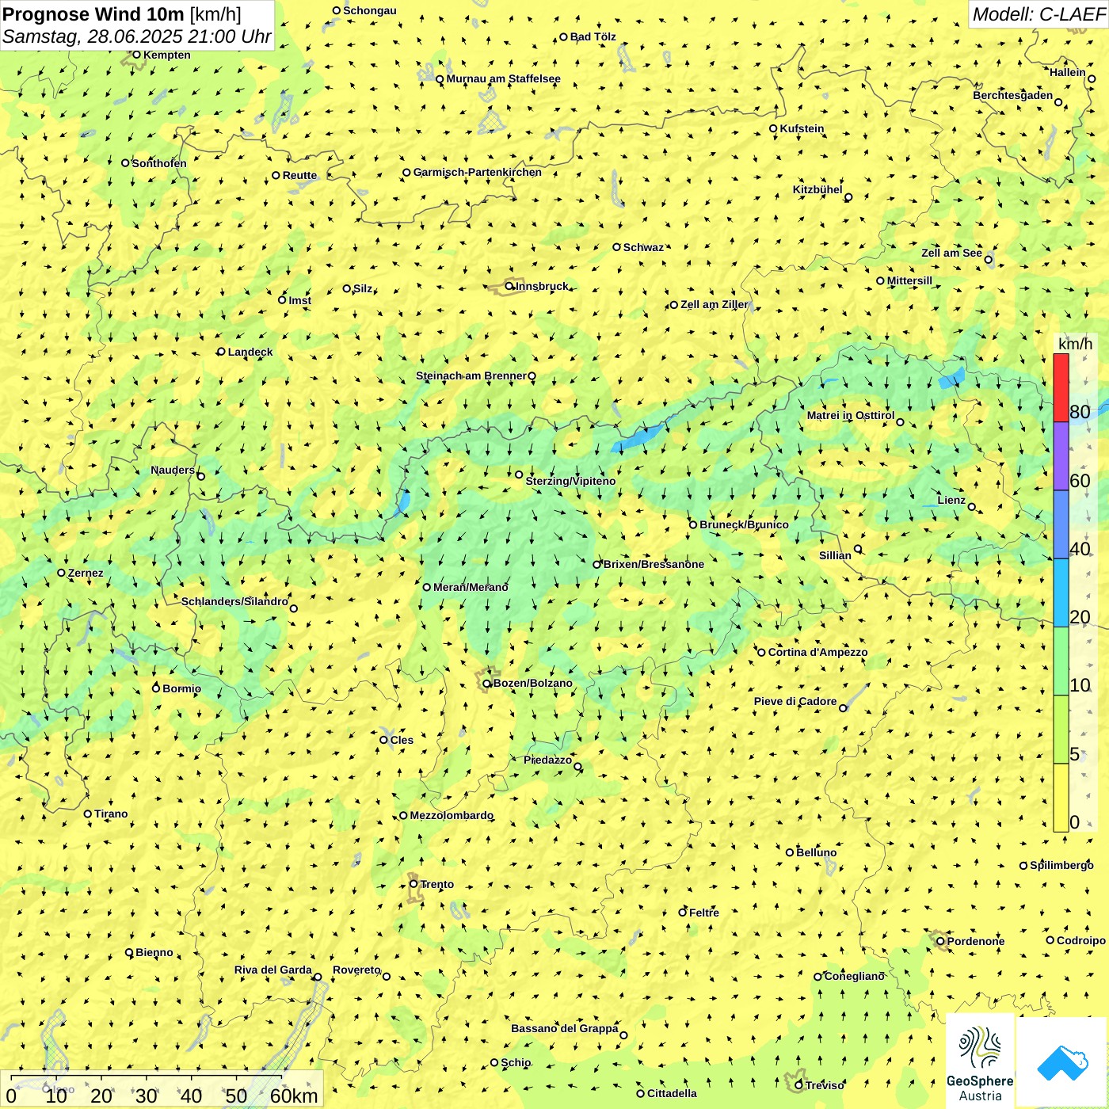Click the 'Cortina d'Ampezzo' label
This screenshot has height=1109, width=1109.
(817, 652)
